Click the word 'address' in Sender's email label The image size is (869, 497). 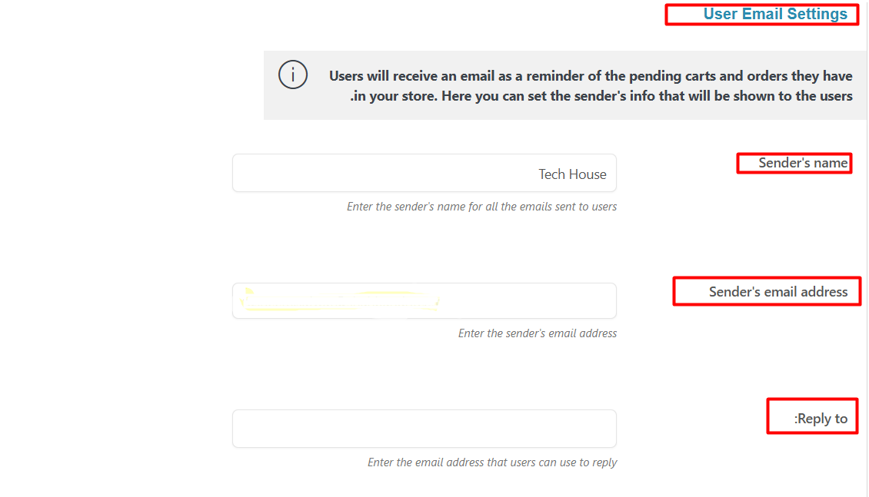[x=824, y=292]
